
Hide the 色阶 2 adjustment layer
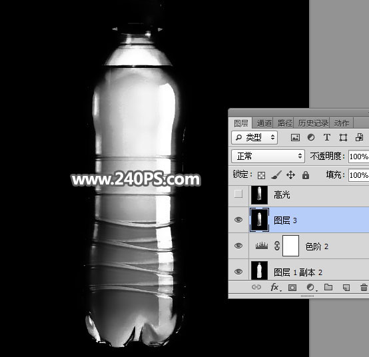(x=238, y=246)
